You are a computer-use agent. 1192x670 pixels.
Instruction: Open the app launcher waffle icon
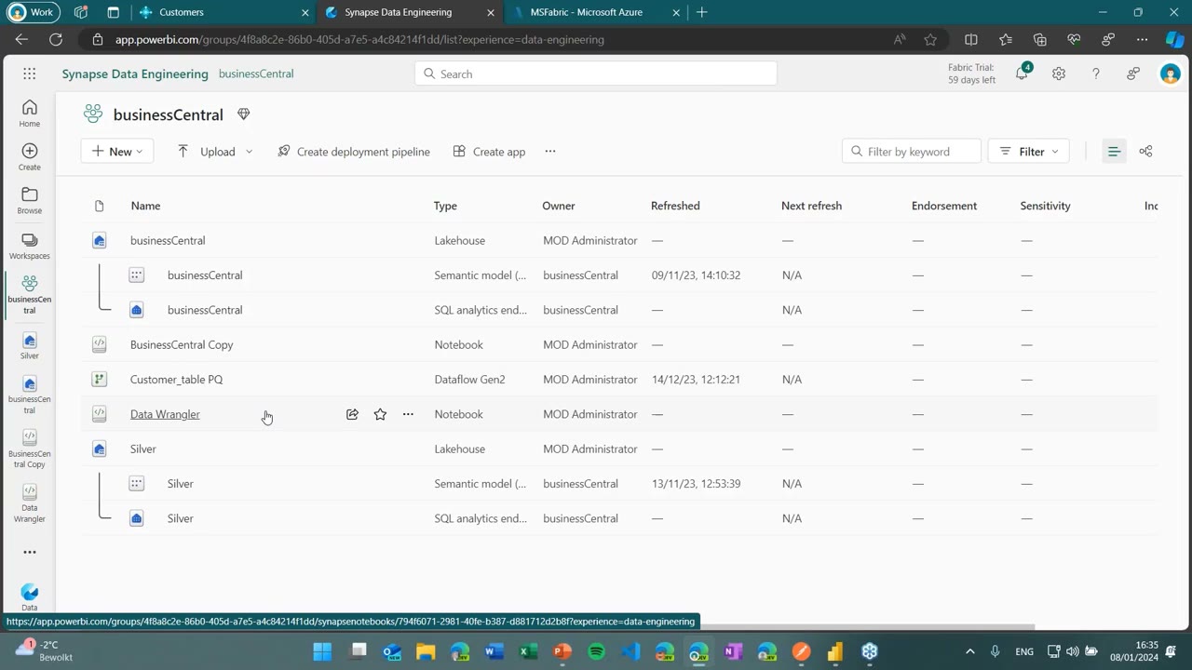pos(30,74)
